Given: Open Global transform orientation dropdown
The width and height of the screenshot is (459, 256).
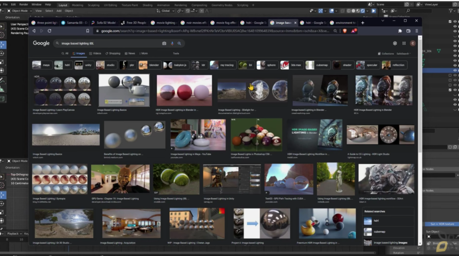Looking at the screenshot, I should pos(165,11).
